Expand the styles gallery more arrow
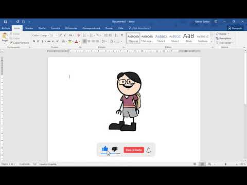The height and width of the screenshot is (185, 247). [211, 42]
